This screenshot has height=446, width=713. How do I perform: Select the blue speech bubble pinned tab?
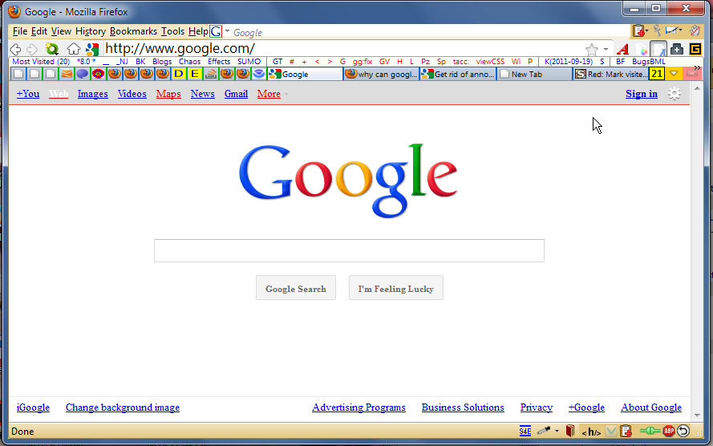[x=83, y=74]
